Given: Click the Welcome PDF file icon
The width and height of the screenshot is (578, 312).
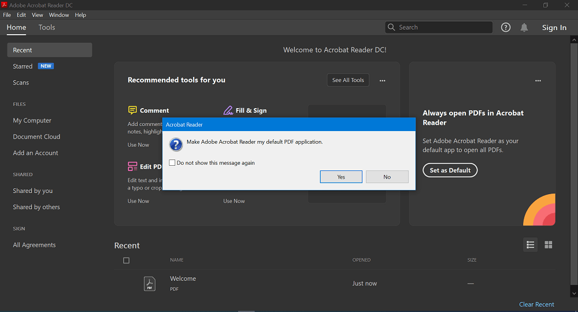Looking at the screenshot, I should point(149,284).
